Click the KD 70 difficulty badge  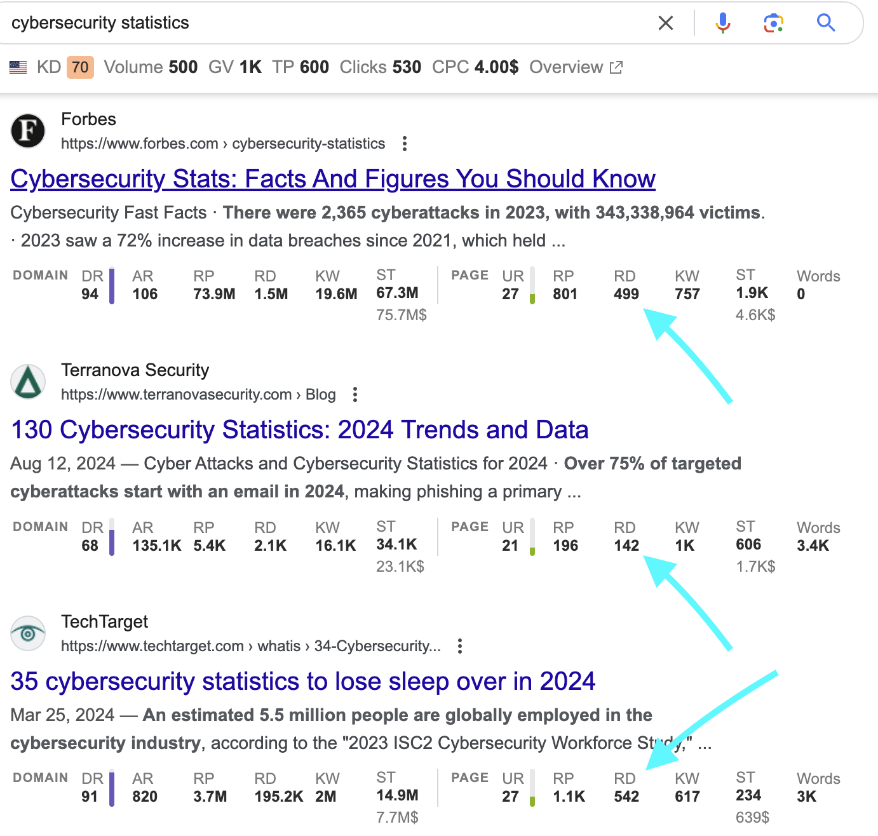80,67
